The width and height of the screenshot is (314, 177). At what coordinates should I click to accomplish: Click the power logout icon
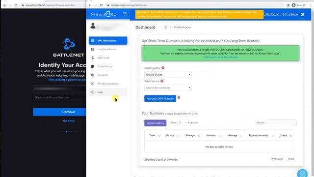pos(302,14)
